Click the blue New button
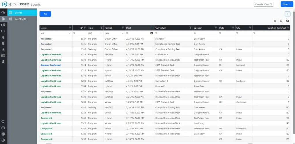The width and height of the screenshot is (295, 144). tap(286, 4)
